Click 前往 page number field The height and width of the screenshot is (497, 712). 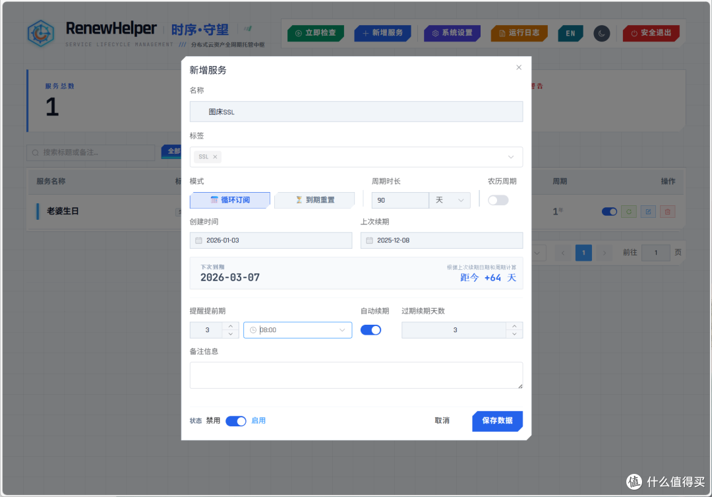(x=656, y=253)
